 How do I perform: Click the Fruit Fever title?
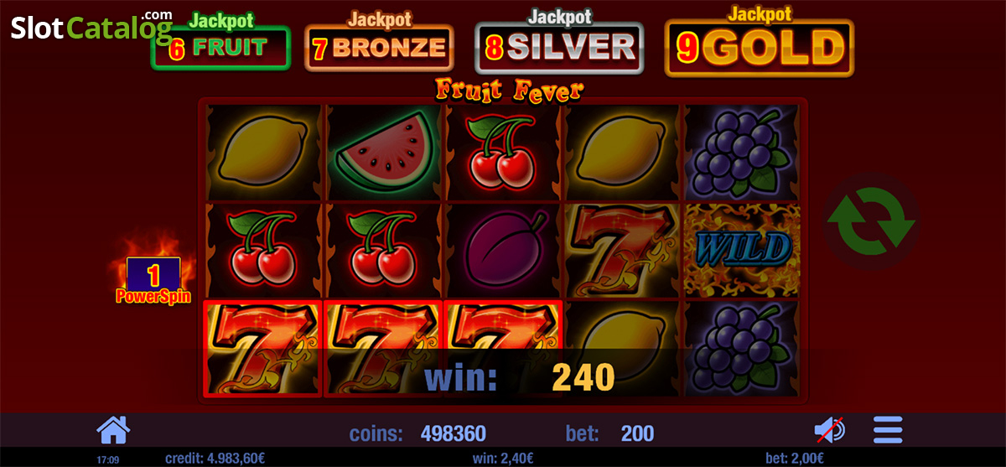pyautogui.click(x=509, y=88)
